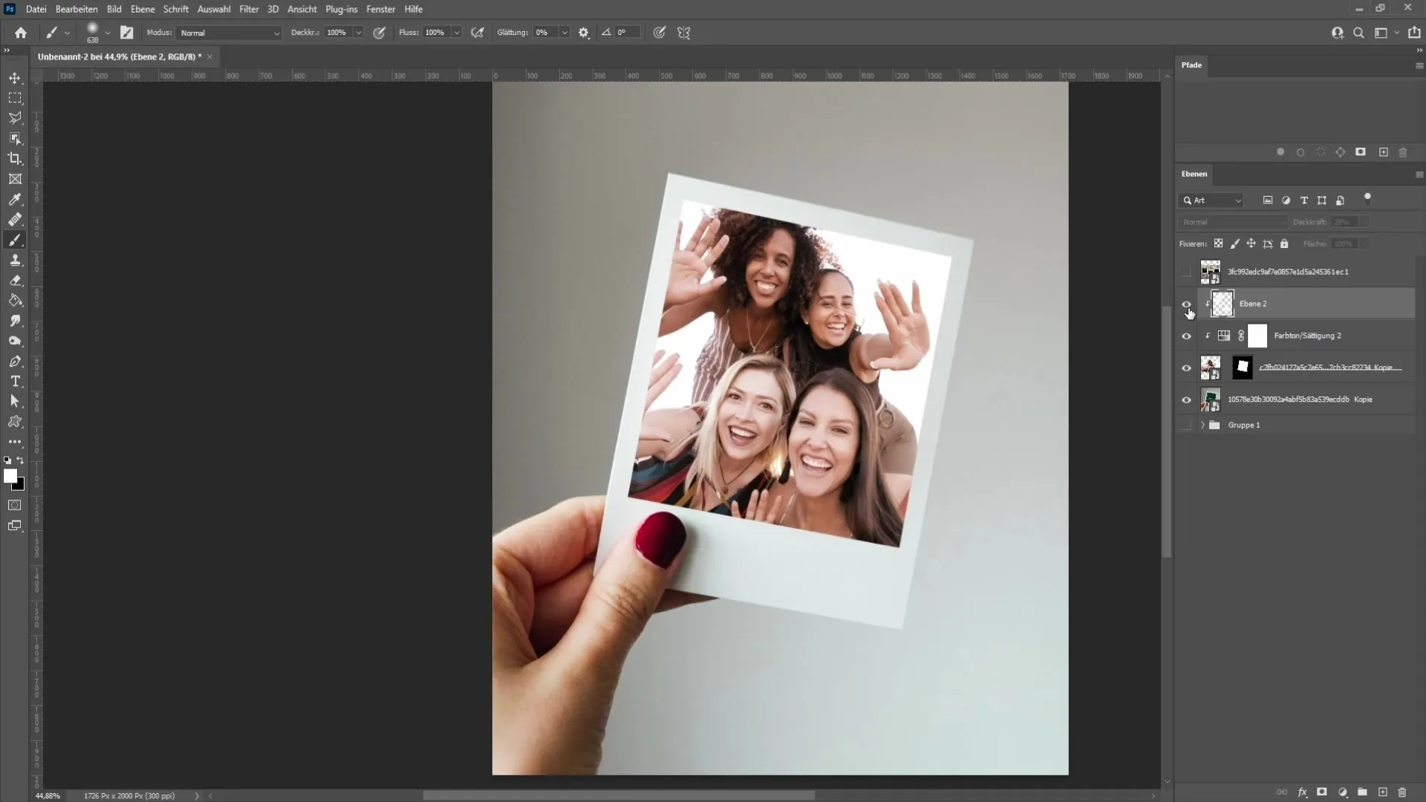Create new path in Pfade panel

[1383, 152]
